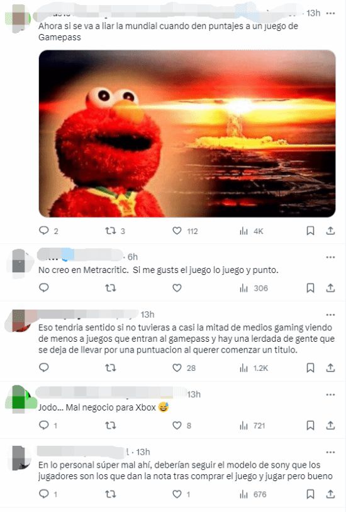Like the reply with 28 likes
Screen dimensions: 346x512
(177, 368)
